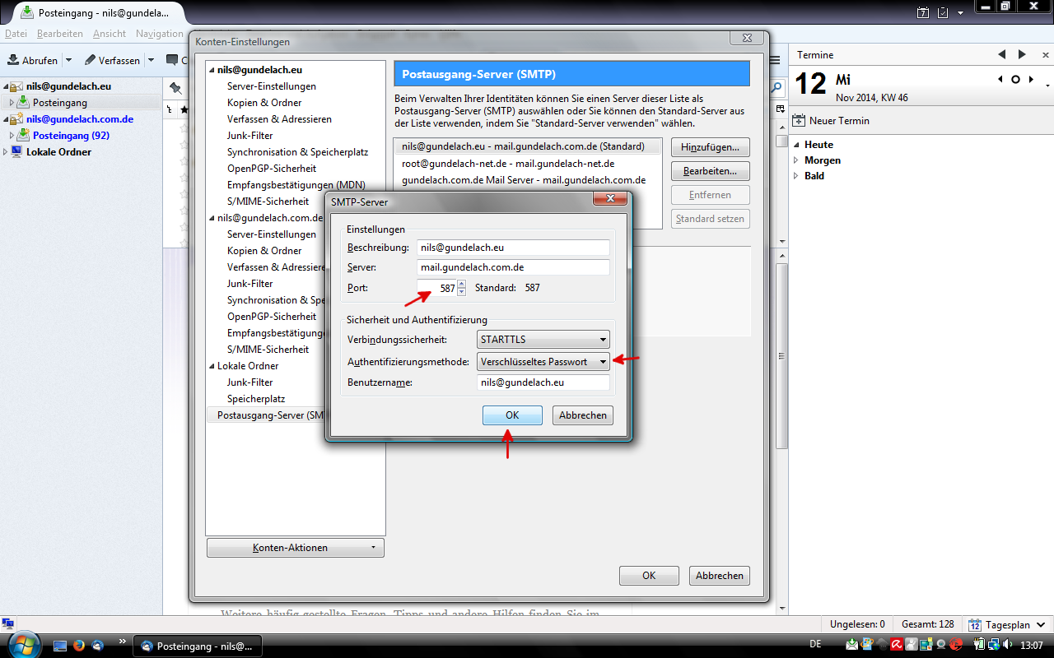This screenshot has width=1054, height=658.
Task: Click the Abrufen get-mail toolbar icon
Action: (14, 60)
